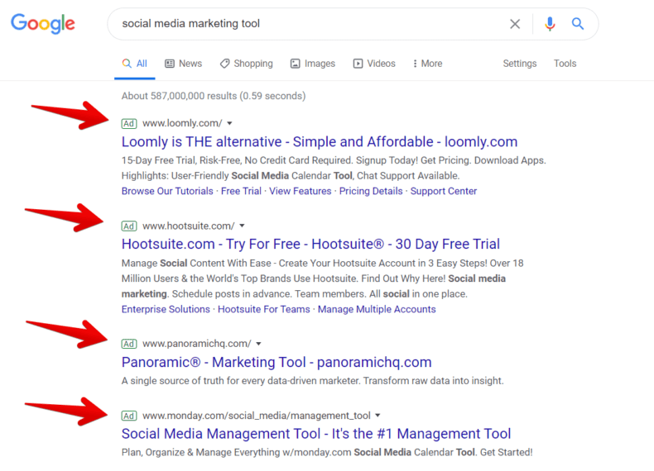
Task: Click the www.monday.com/social_media/management_tool URL text
Action: (x=257, y=416)
